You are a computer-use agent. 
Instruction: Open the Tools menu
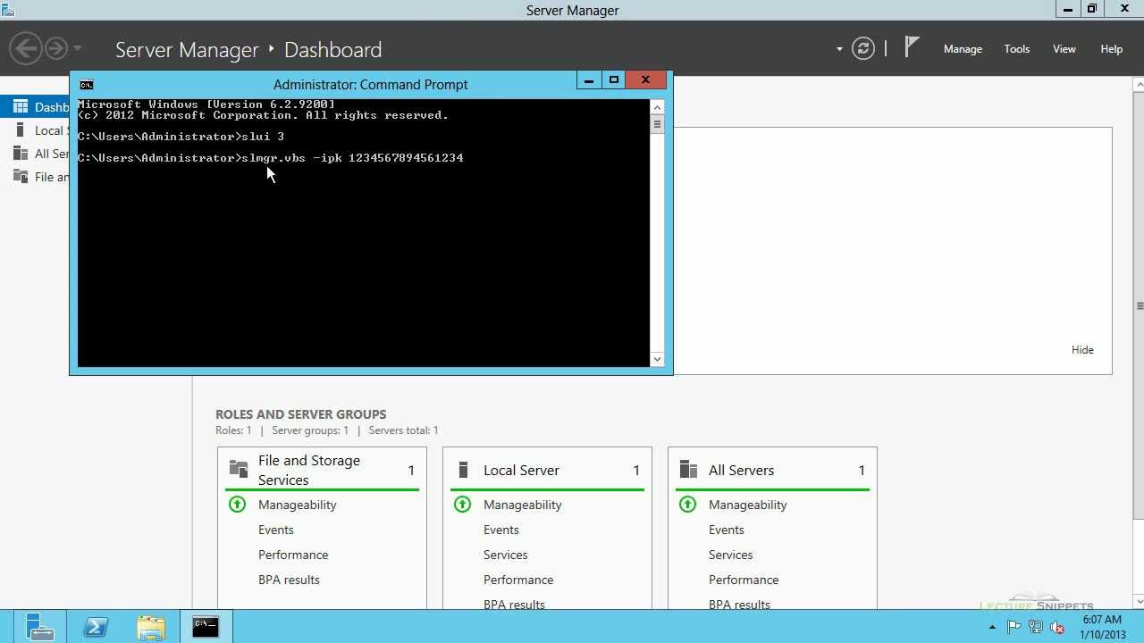point(1017,49)
